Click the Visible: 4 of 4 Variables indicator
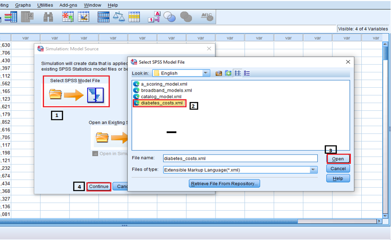This screenshot has height=240, width=391. click(x=363, y=29)
